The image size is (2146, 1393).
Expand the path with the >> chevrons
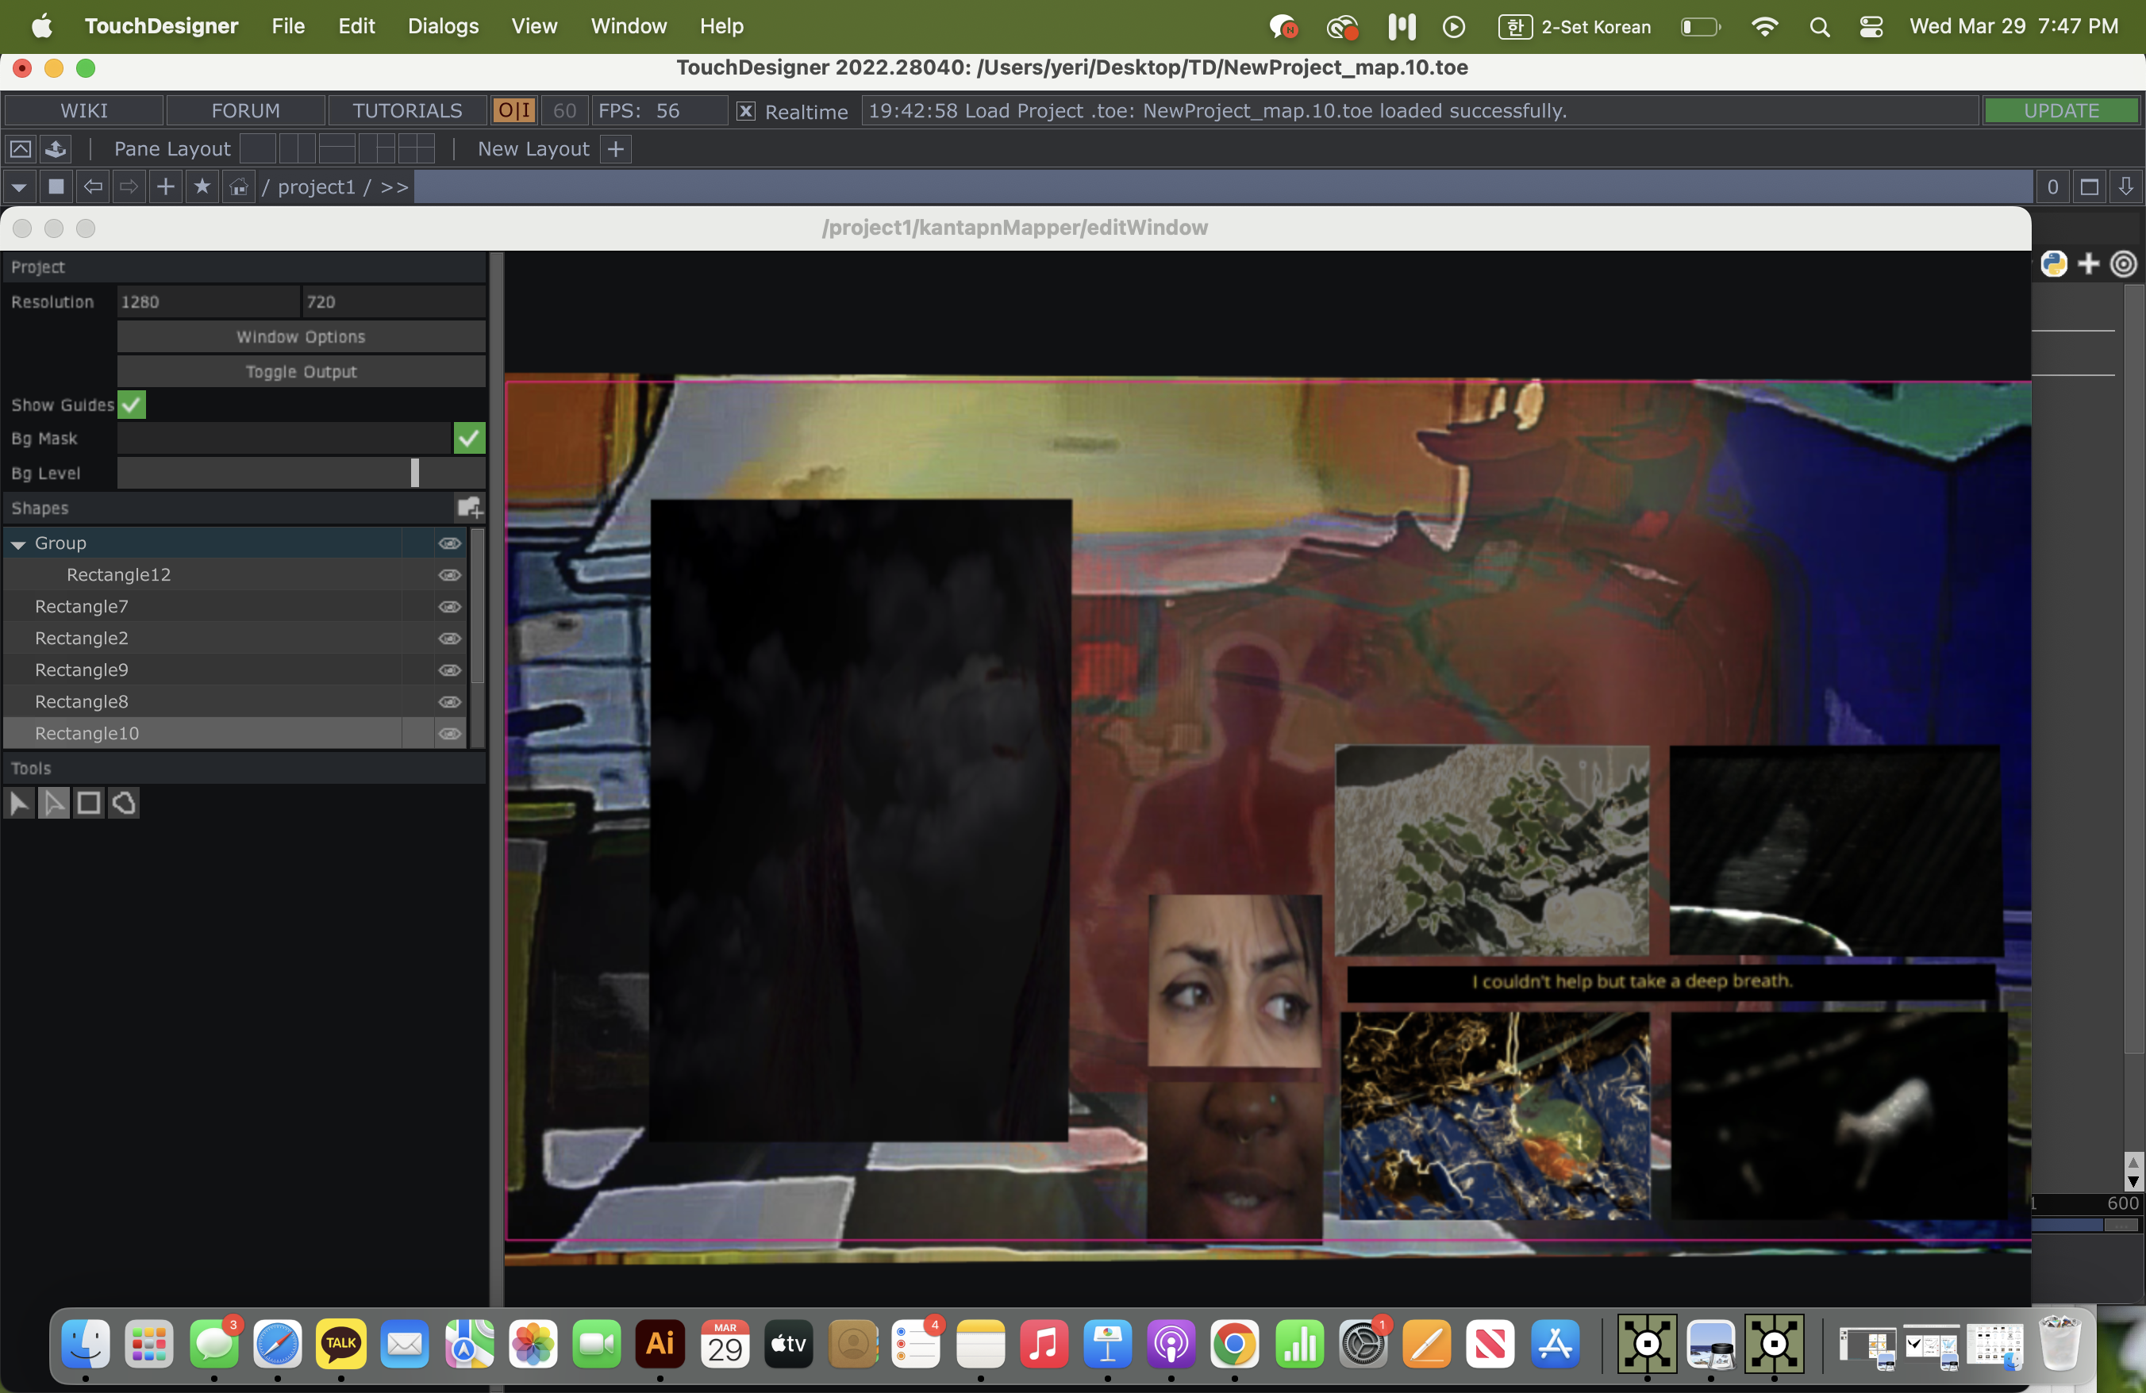(x=394, y=186)
